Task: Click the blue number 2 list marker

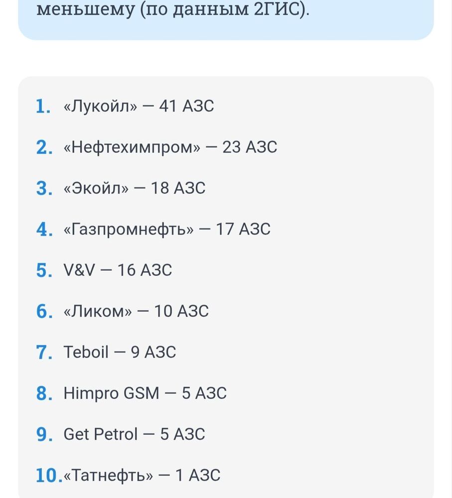Action: point(44,147)
